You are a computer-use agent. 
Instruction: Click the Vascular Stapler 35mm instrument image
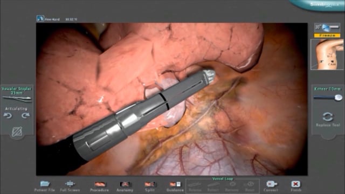coord(17,99)
